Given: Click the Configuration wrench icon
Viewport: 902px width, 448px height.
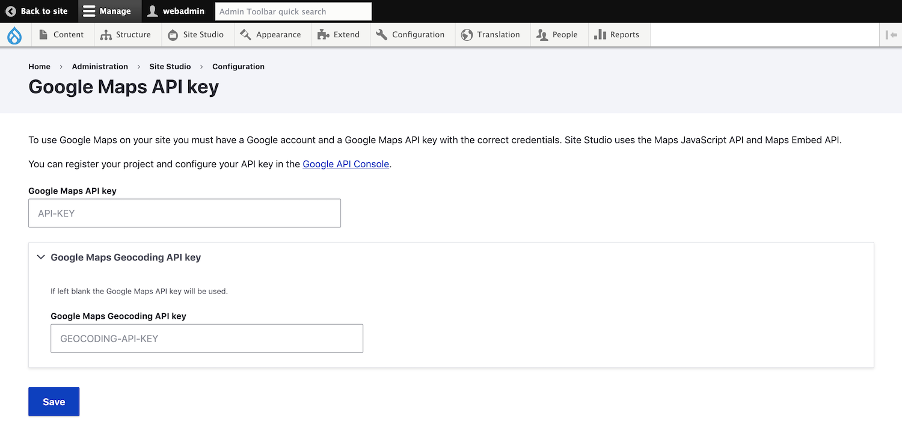Looking at the screenshot, I should (381, 34).
